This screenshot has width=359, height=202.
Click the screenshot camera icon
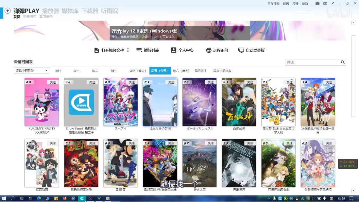pos(317,4)
